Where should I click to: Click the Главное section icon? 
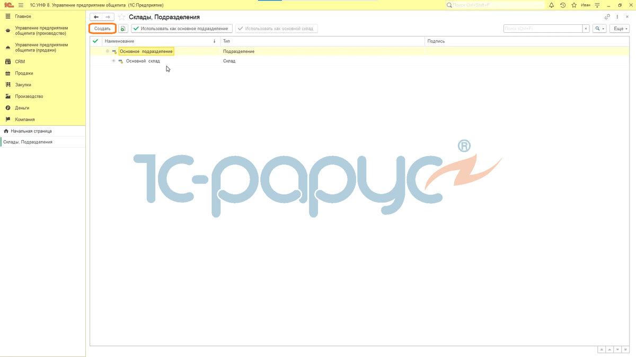(x=7, y=16)
